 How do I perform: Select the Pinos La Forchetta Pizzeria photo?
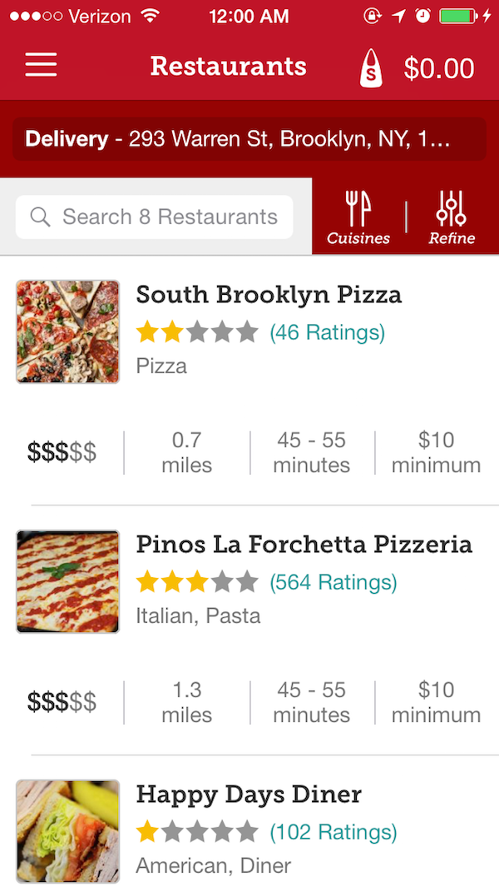68,581
